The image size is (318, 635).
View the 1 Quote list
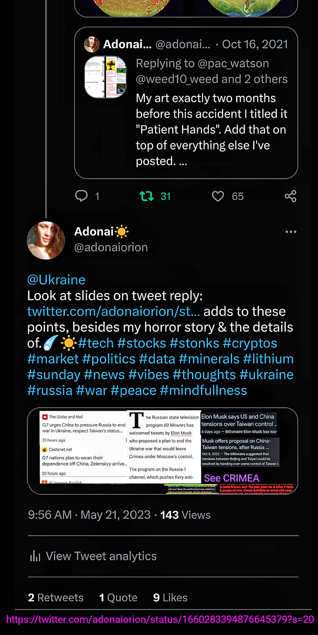click(x=118, y=598)
